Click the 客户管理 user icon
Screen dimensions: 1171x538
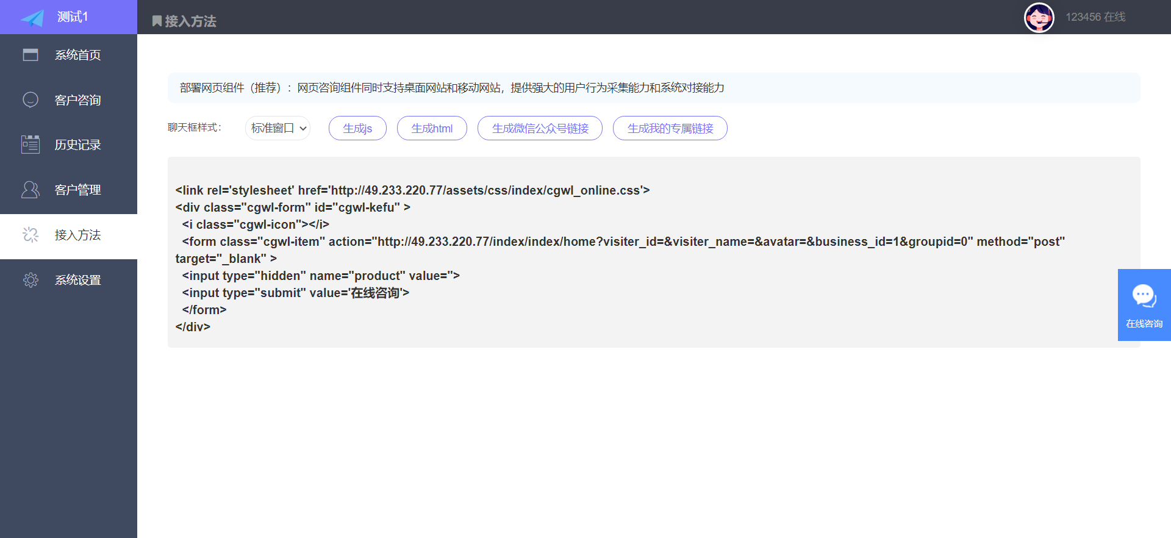coord(30,190)
